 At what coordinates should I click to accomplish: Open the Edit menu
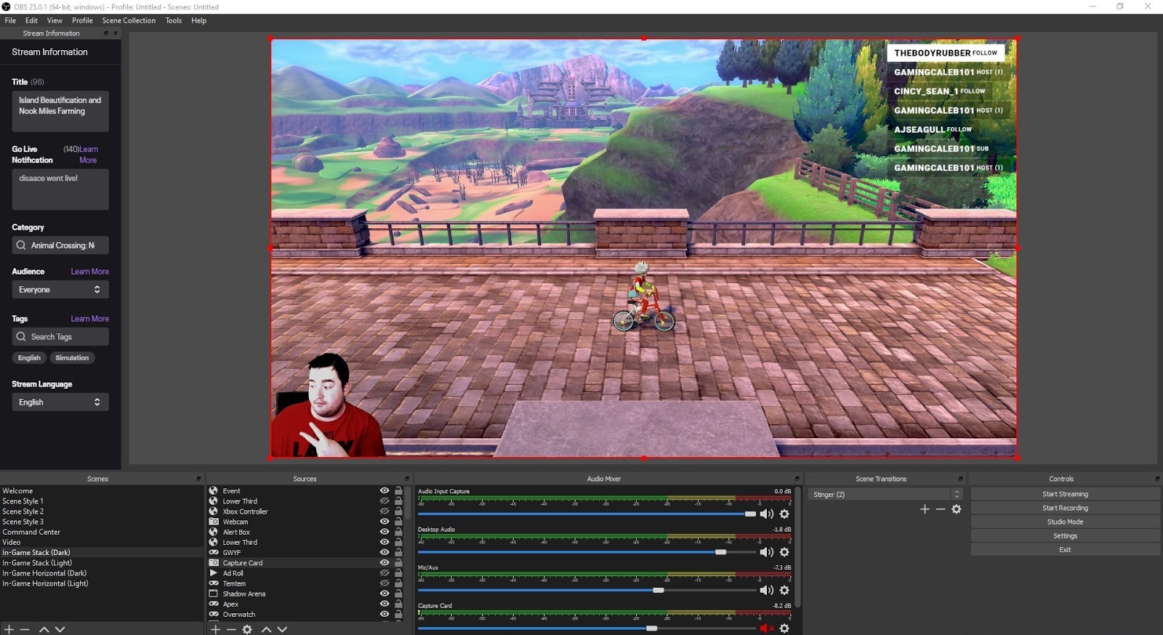coord(31,20)
